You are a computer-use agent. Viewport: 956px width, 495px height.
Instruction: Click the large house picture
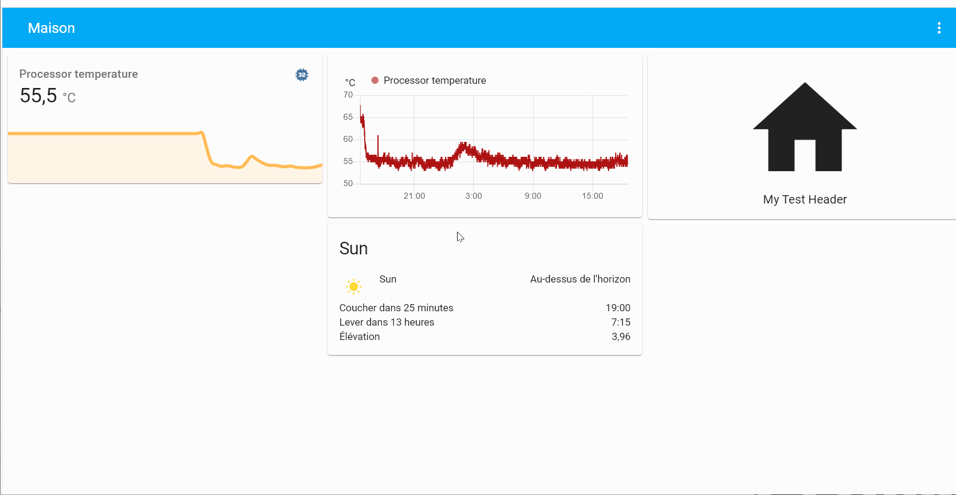click(804, 127)
